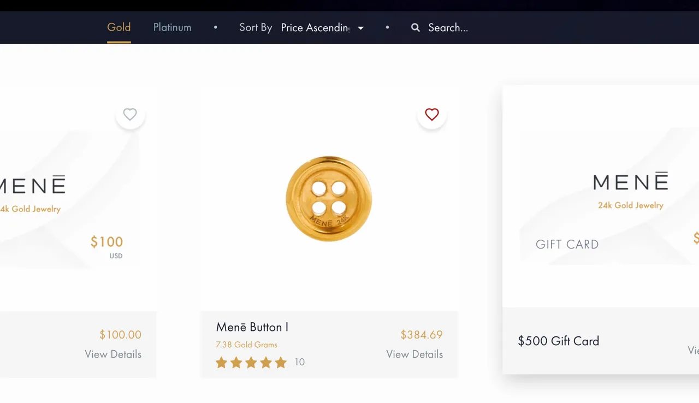This screenshot has width=699, height=403.
Task: Click the search magnifier icon
Action: click(x=416, y=27)
